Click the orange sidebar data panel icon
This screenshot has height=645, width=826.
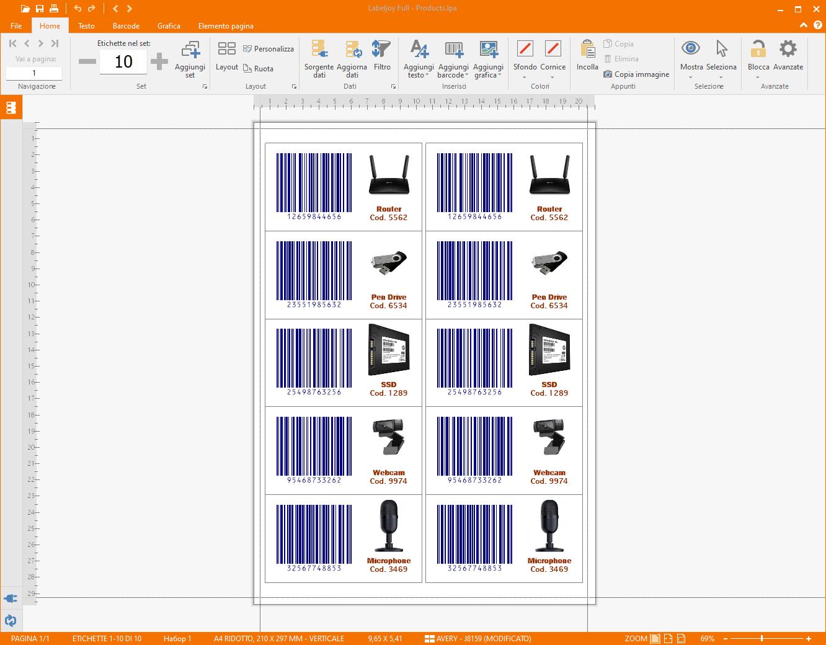[11, 108]
